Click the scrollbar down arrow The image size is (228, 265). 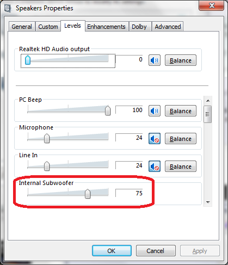tap(208, 202)
